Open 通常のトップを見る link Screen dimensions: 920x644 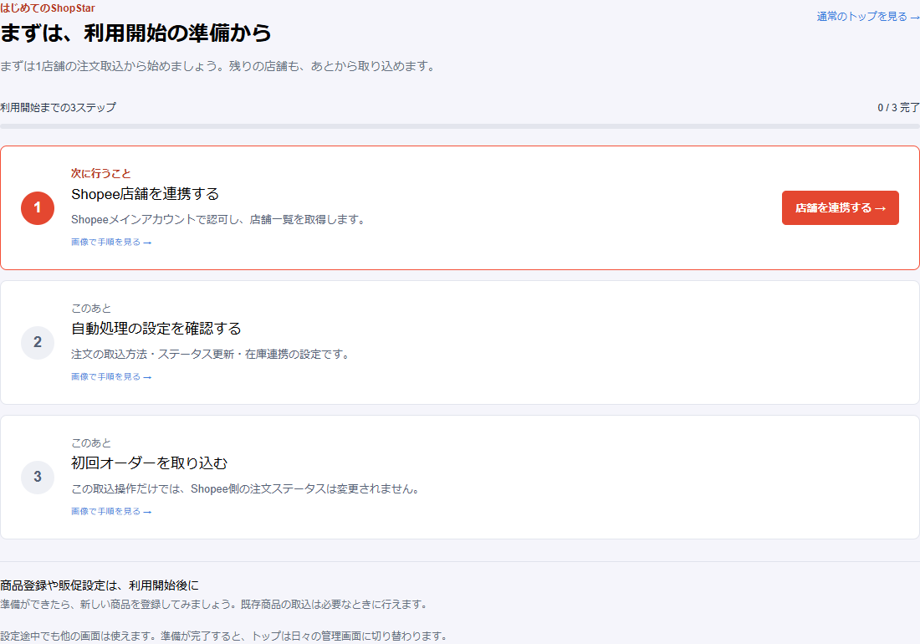(x=868, y=17)
